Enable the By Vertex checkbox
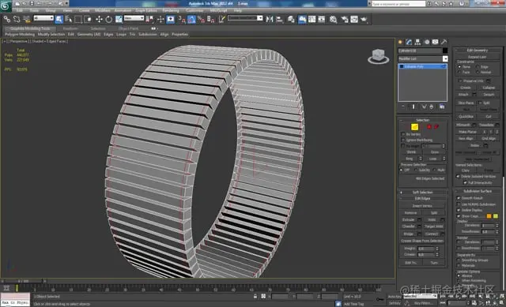The height and width of the screenshot is (307, 506). click(403, 134)
